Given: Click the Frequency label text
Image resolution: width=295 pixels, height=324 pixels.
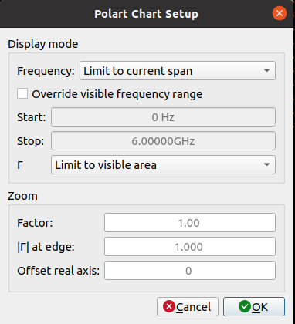Looking at the screenshot, I should (x=46, y=71).
